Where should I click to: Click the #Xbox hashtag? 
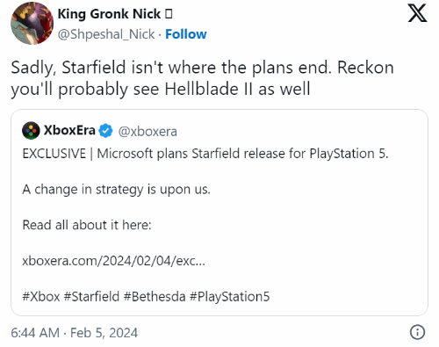[41, 296]
